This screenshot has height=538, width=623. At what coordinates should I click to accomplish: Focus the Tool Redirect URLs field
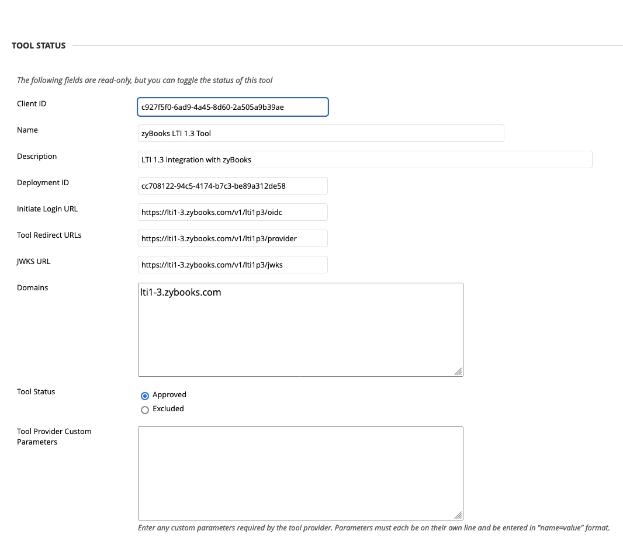click(x=233, y=238)
